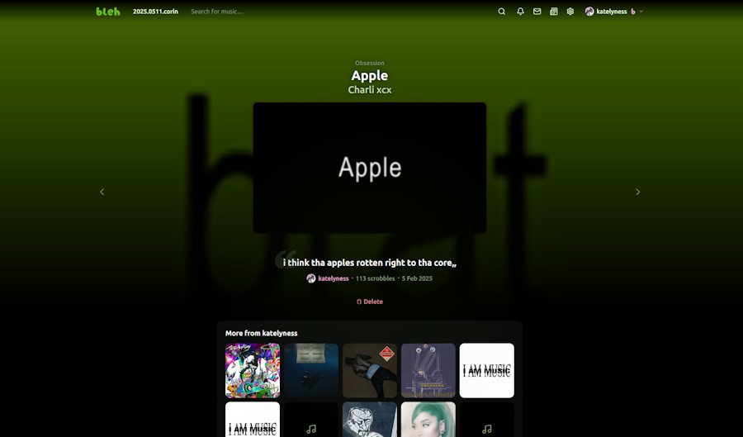Viewport: 743px width, 437px height.
Task: Open first-row I AM MUSIC thumbnail
Action: pyautogui.click(x=486, y=370)
